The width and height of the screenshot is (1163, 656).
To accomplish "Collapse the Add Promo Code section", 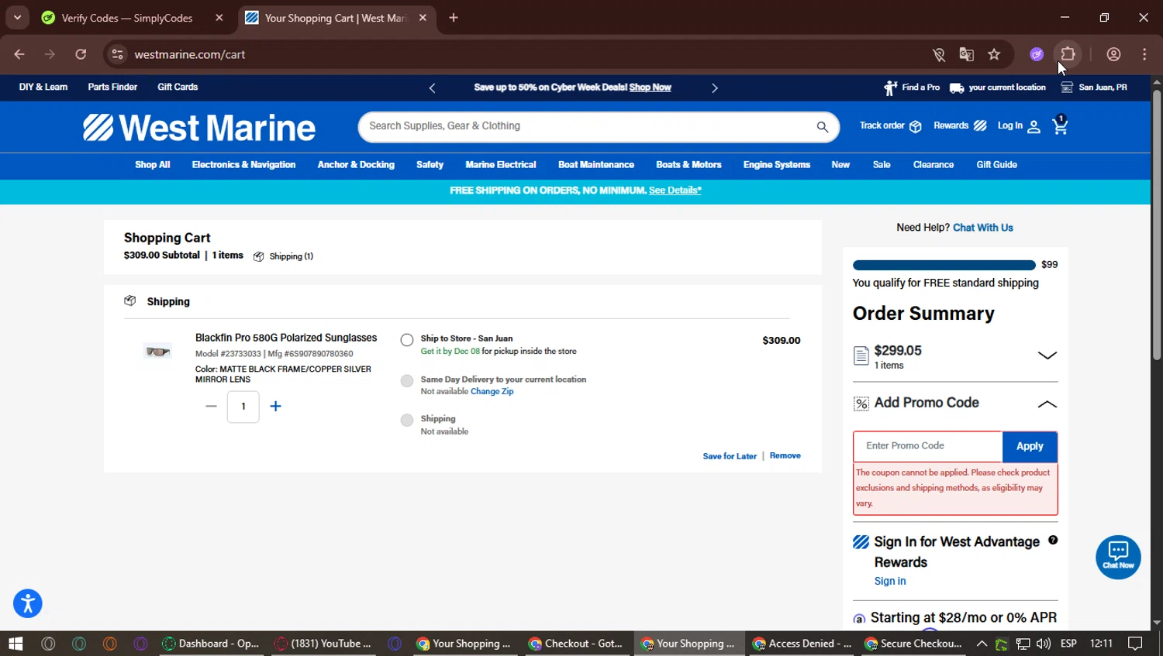I will pos(1047,404).
